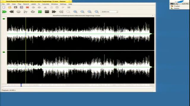The height and width of the screenshot is (106, 190).
Task: Stop playback with the black square button
Action: [x=47, y=12]
